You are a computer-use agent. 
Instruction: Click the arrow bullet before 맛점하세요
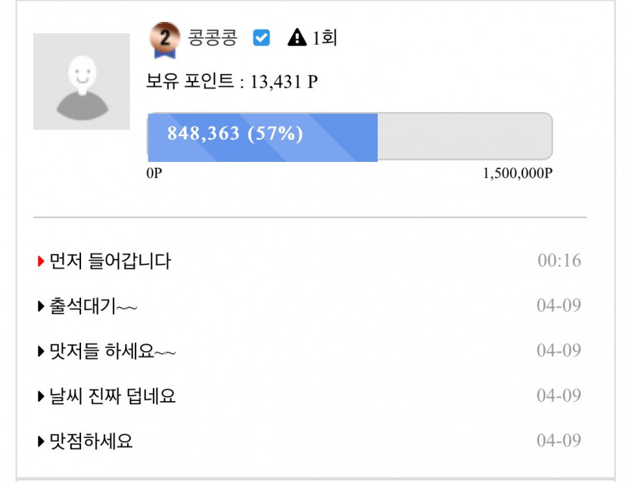click(x=41, y=441)
